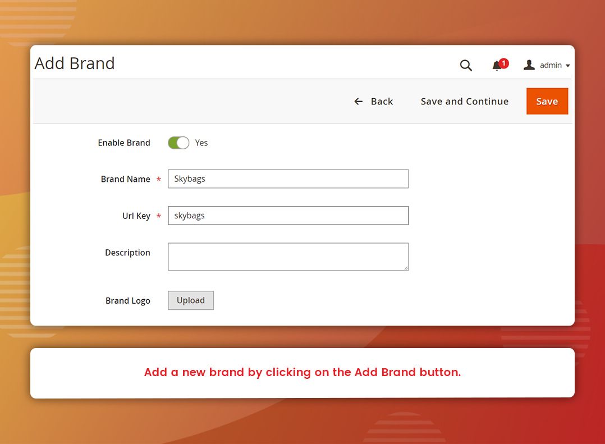
Task: Click the admin user avatar icon
Action: click(529, 65)
